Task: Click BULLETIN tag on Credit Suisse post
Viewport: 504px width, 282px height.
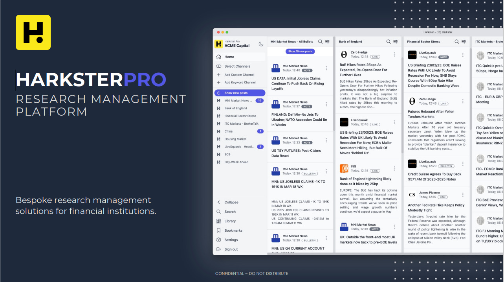Action: 446,166
